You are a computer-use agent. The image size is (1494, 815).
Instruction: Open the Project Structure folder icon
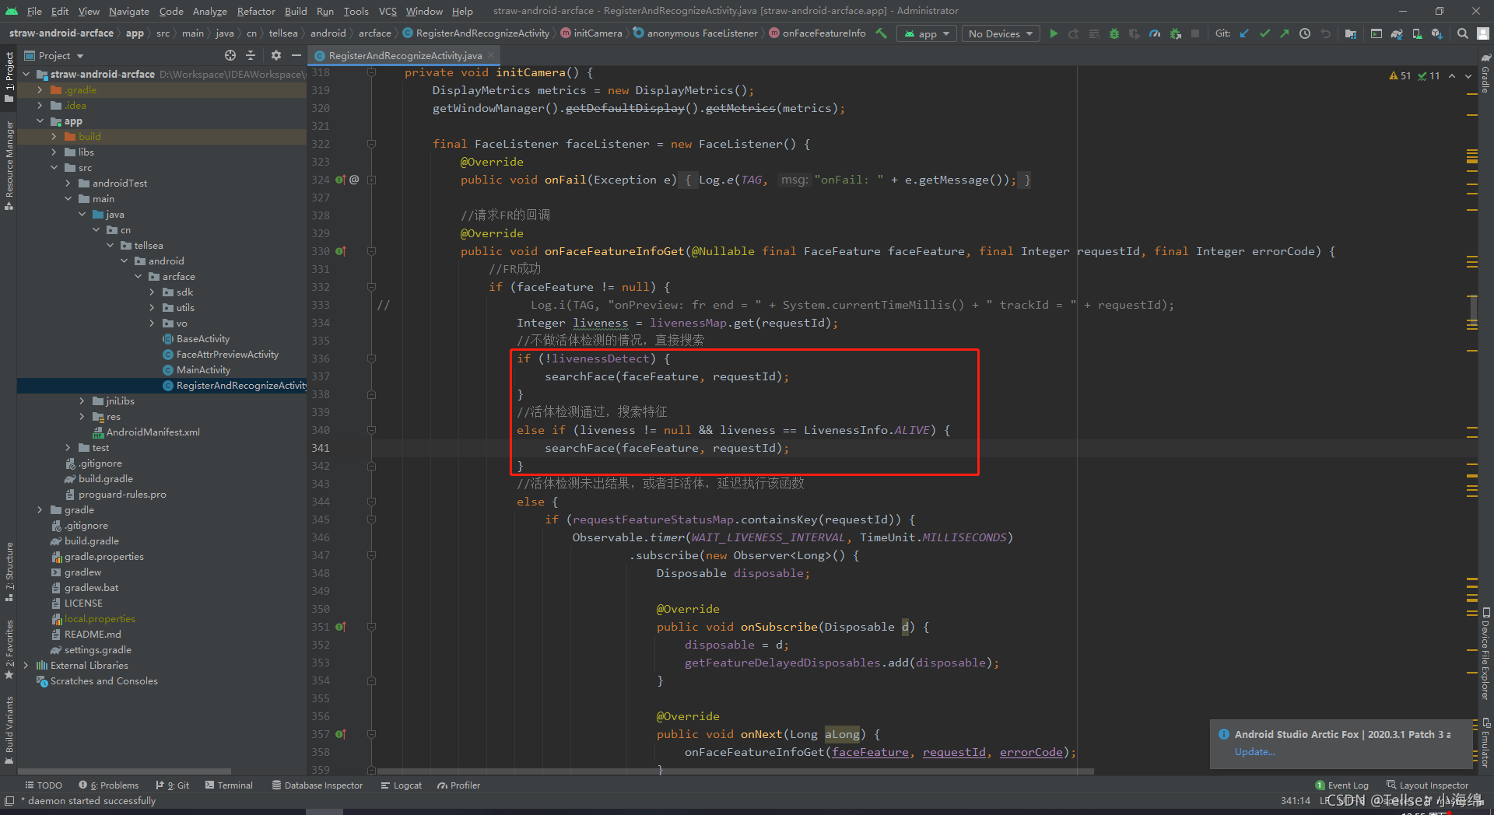[1351, 33]
